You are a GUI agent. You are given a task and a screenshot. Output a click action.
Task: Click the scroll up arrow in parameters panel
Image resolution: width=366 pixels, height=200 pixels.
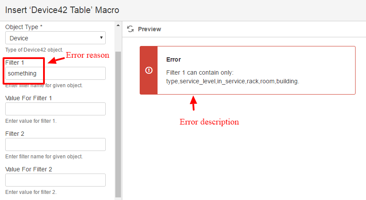point(118,25)
